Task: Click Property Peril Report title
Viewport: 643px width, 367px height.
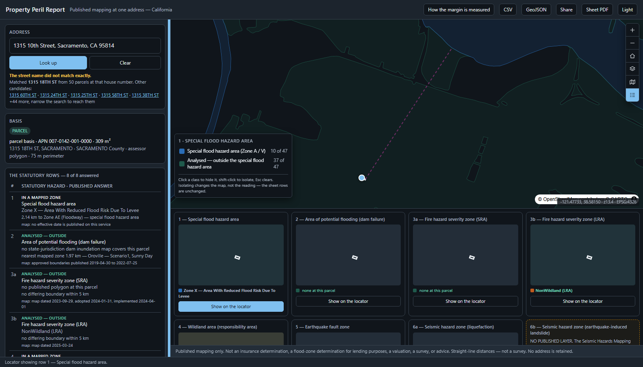Action: click(35, 10)
